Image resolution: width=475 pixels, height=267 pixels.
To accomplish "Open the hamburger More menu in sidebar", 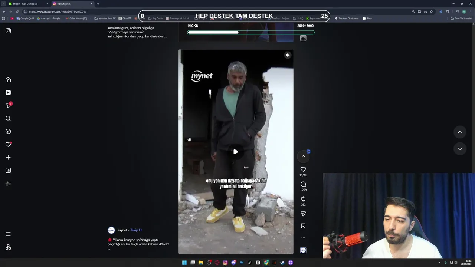I will tap(8, 234).
